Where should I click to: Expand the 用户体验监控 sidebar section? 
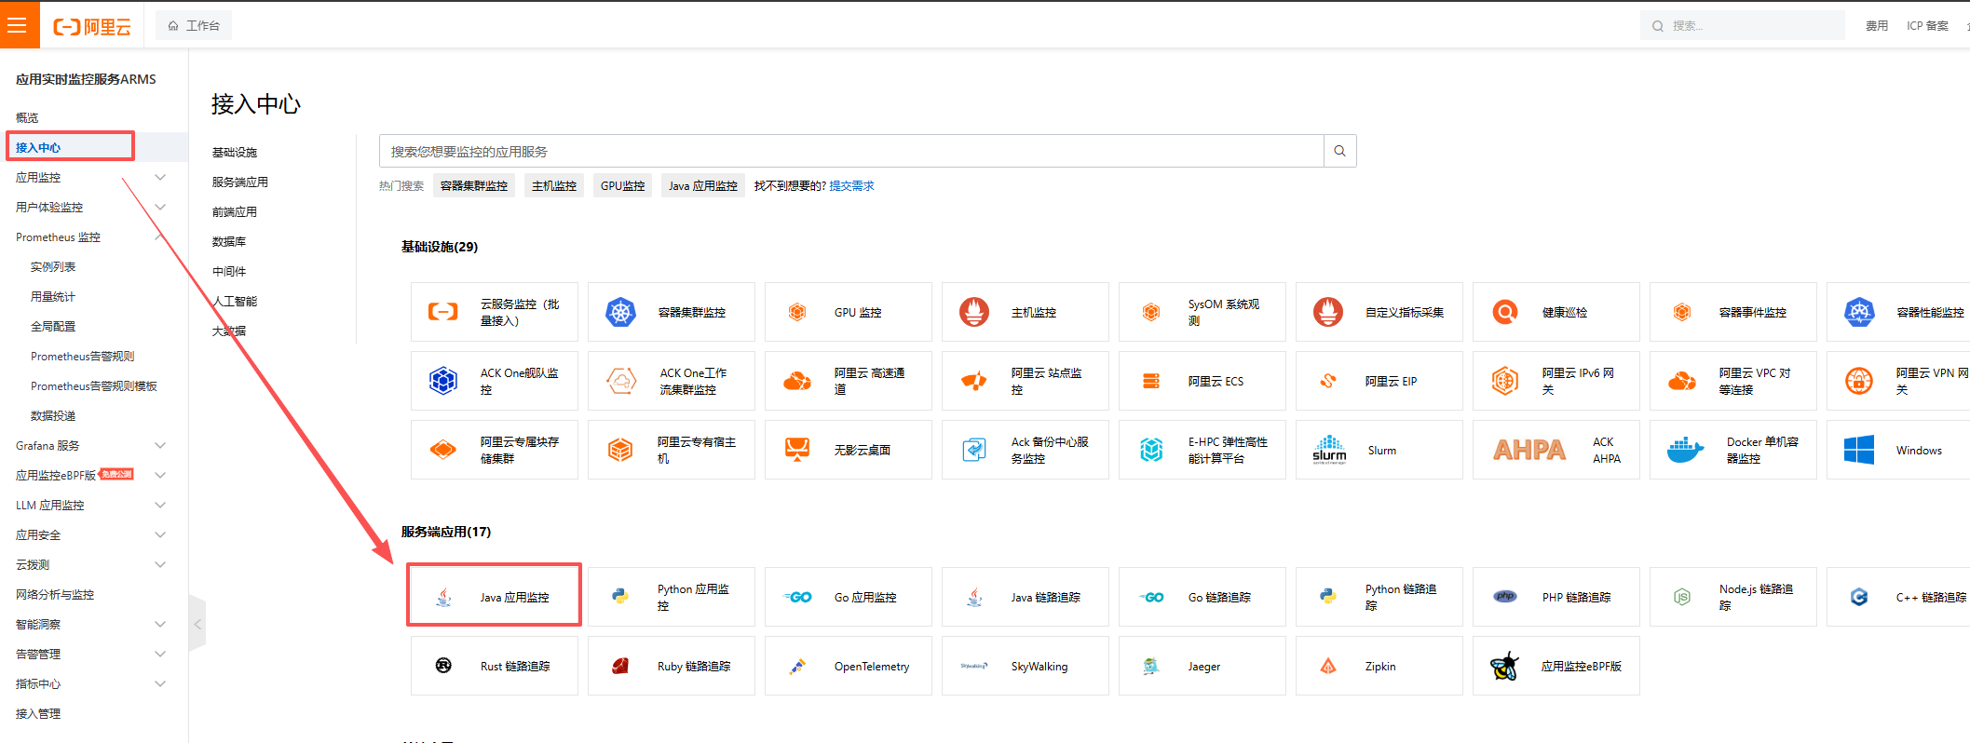(159, 208)
